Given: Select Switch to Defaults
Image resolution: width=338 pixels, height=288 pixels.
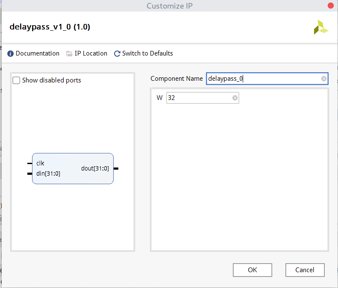Looking at the screenshot, I should tap(147, 53).
